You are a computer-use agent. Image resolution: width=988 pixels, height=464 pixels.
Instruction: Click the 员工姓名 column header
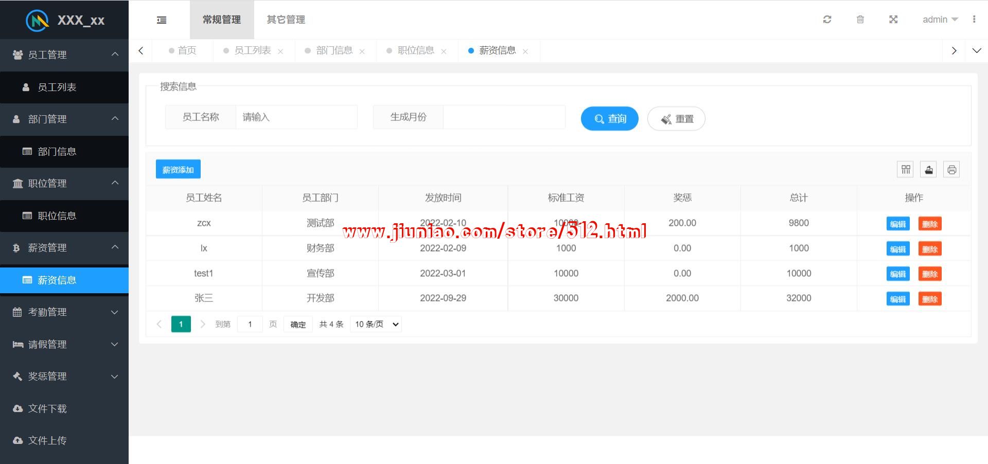(204, 198)
